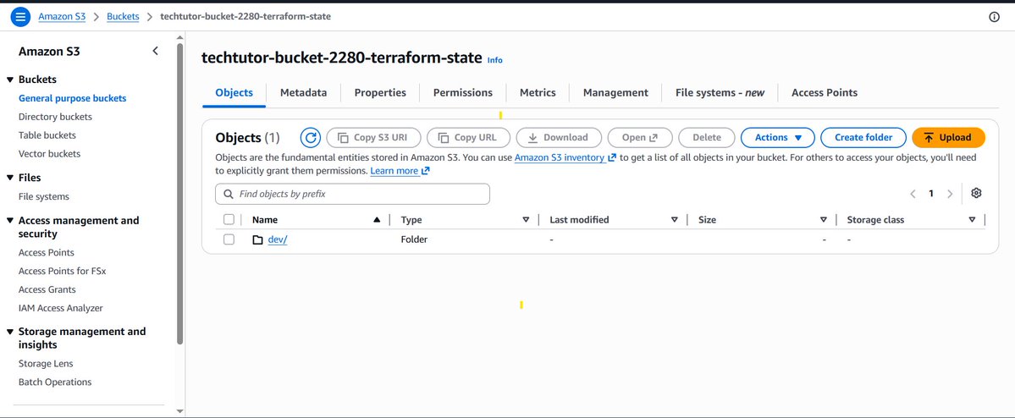Screen dimensions: 1015x418
Task: Click the external link icon beside Learn more
Action: 425,171
